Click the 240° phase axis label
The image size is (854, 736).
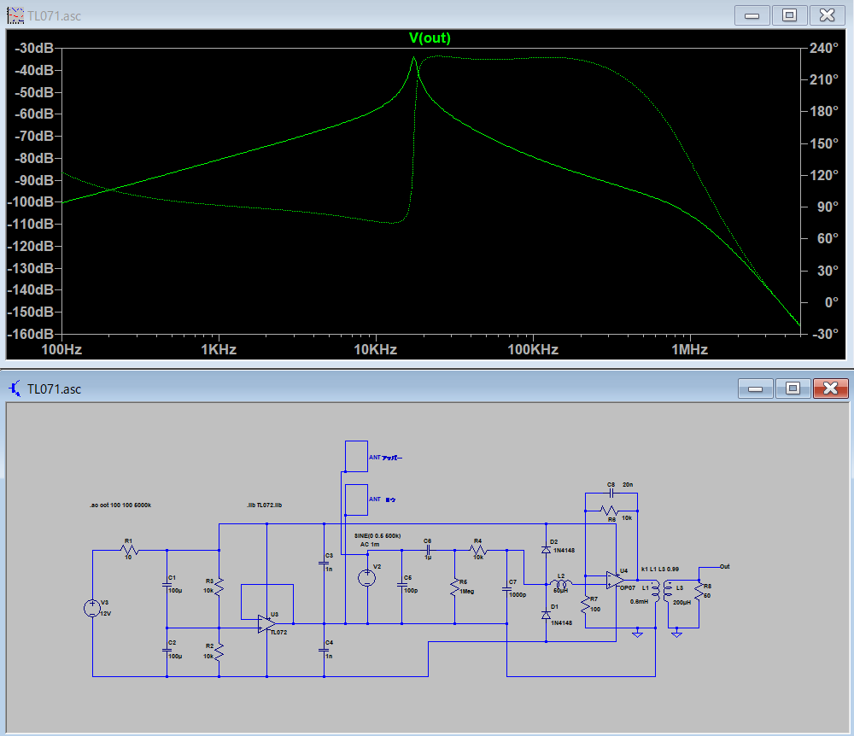tap(823, 49)
